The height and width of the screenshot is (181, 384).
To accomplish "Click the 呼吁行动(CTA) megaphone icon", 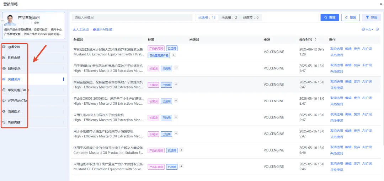I will 4,101.
